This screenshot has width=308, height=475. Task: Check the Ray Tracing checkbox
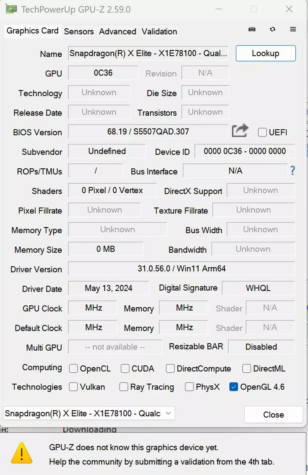coord(124,387)
